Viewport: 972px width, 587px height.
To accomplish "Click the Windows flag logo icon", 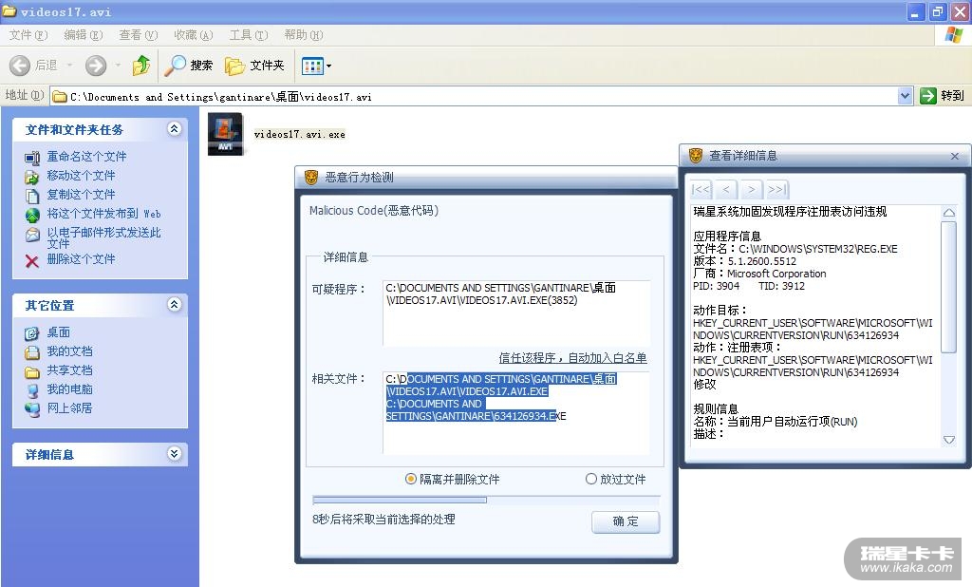I will [953, 35].
